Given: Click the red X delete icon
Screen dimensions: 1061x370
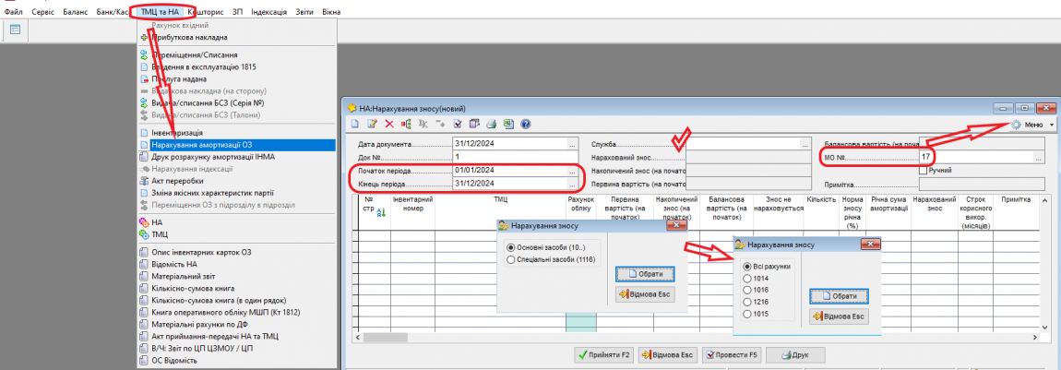Looking at the screenshot, I should pyautogui.click(x=389, y=124).
